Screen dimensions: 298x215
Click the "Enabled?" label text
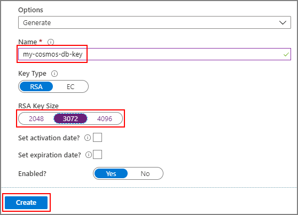[x=32, y=173]
